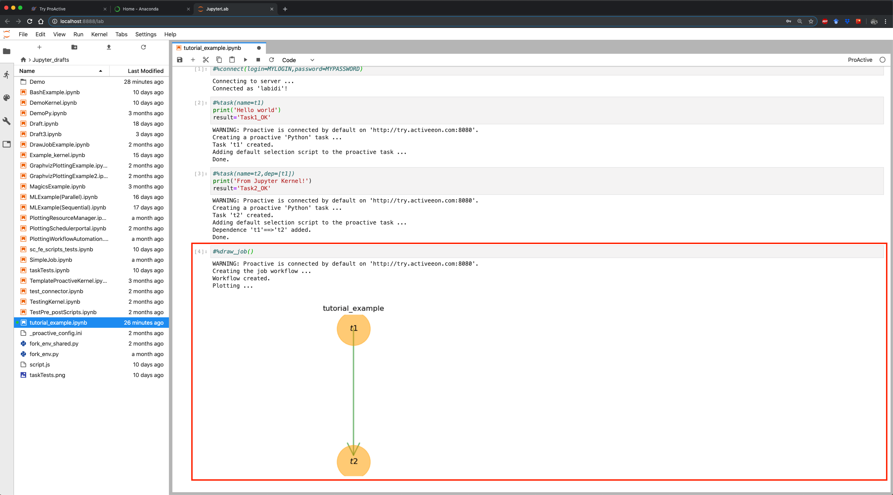Viewport: 893px width, 495px height.
Task: Select taskTests.png image file
Action: tap(91, 375)
